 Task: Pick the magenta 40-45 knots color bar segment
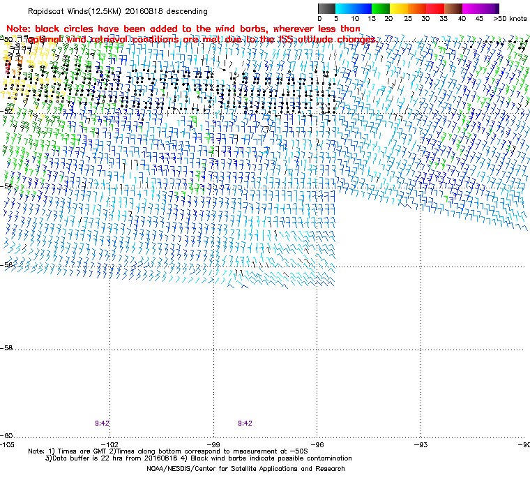(471, 8)
